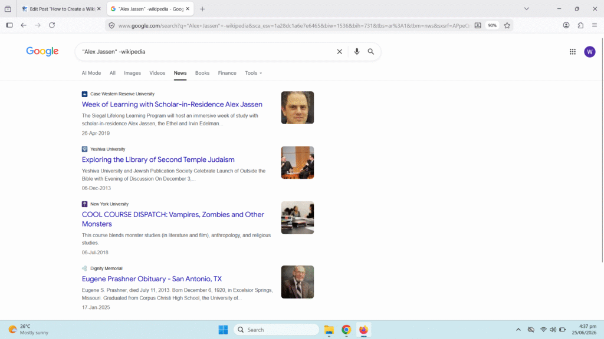Click the Vampires course article thumbnail

click(297, 218)
